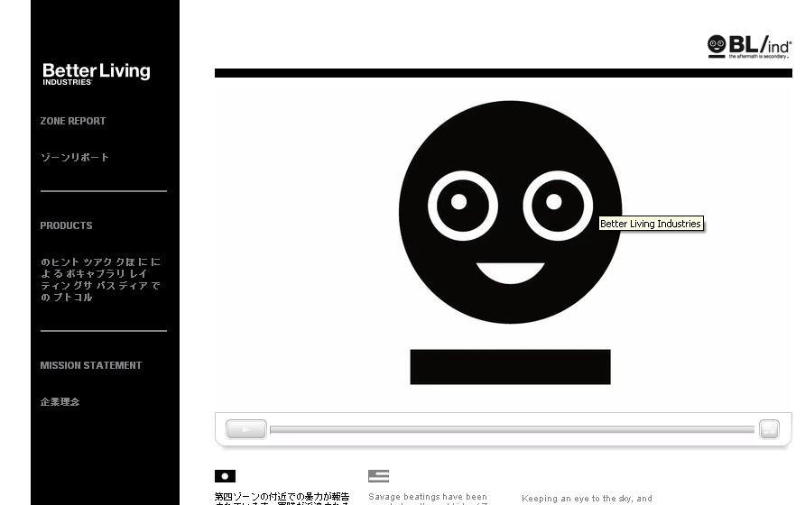Click the Better Living Industries sidebar logo

coord(96,74)
